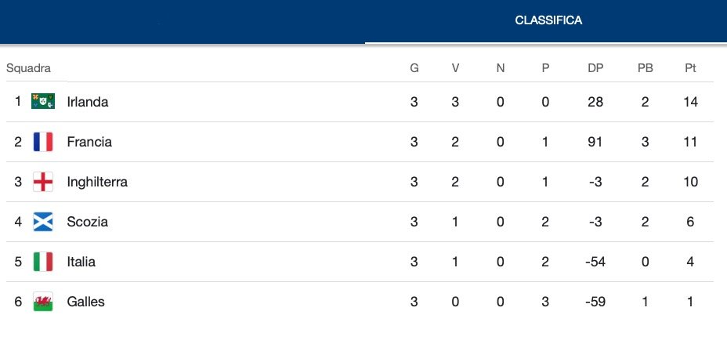Click the England St George flag icon
Image resolution: width=727 pixels, height=351 pixels.
[x=43, y=181]
